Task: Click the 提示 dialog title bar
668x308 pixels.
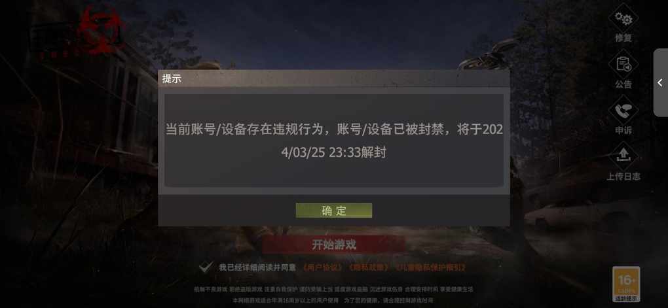Action: click(x=334, y=78)
